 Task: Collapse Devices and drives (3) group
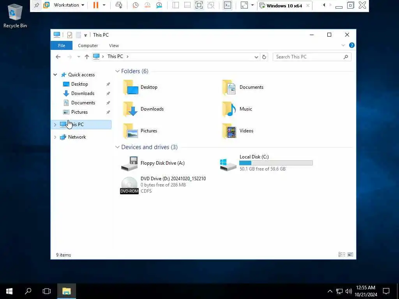[x=117, y=147]
